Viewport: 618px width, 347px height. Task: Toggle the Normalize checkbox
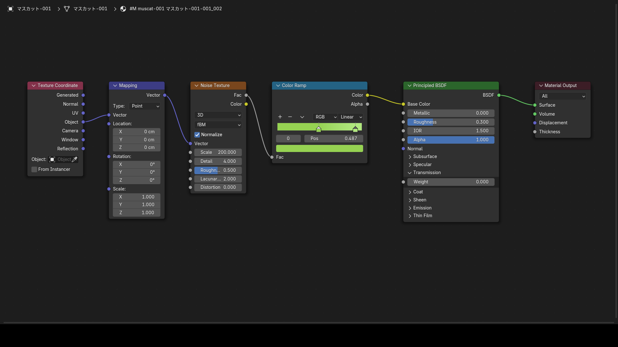click(x=197, y=135)
